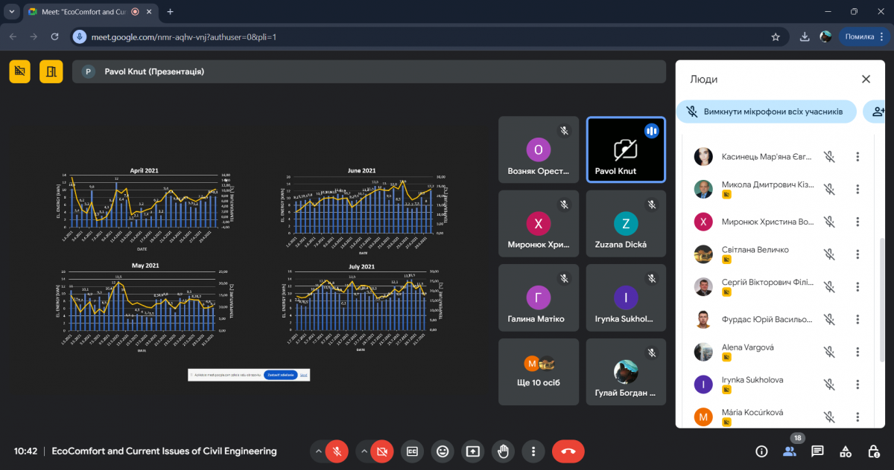
Task: Switch to the Meet browser tab
Action: (x=82, y=12)
